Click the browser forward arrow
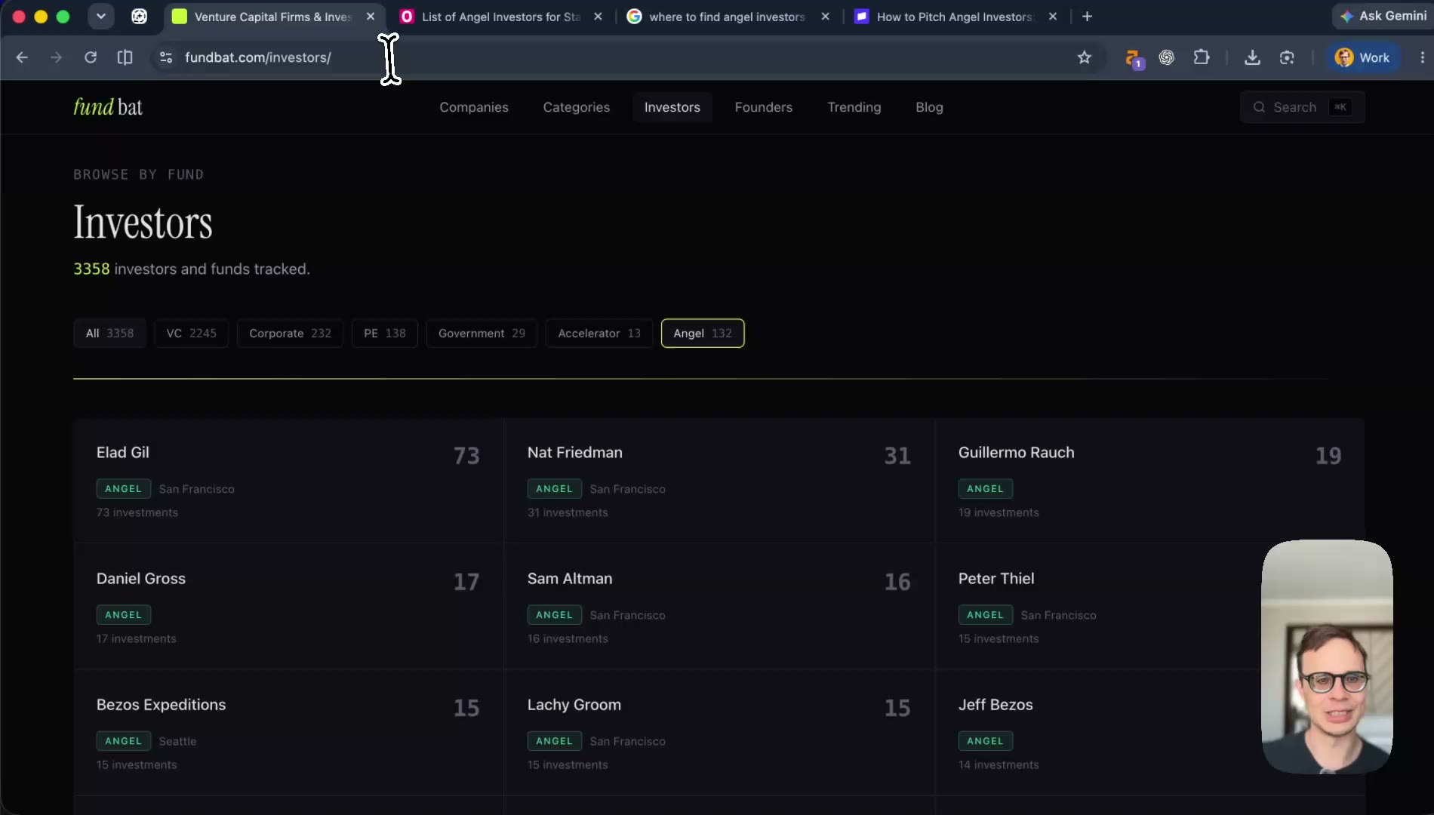This screenshot has height=815, width=1434. coord(56,57)
